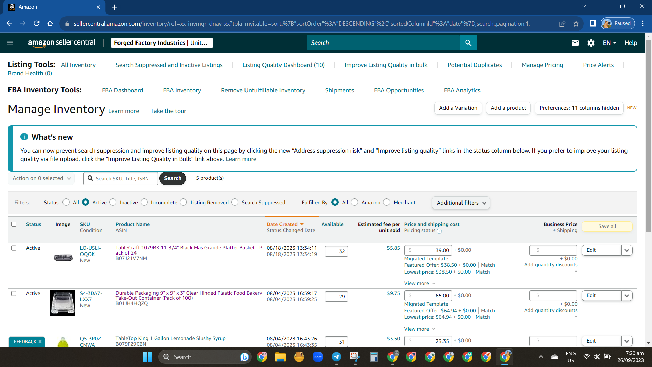The image size is (652, 367).
Task: Click the Wi-Fi icon in system tray
Action: click(x=586, y=357)
